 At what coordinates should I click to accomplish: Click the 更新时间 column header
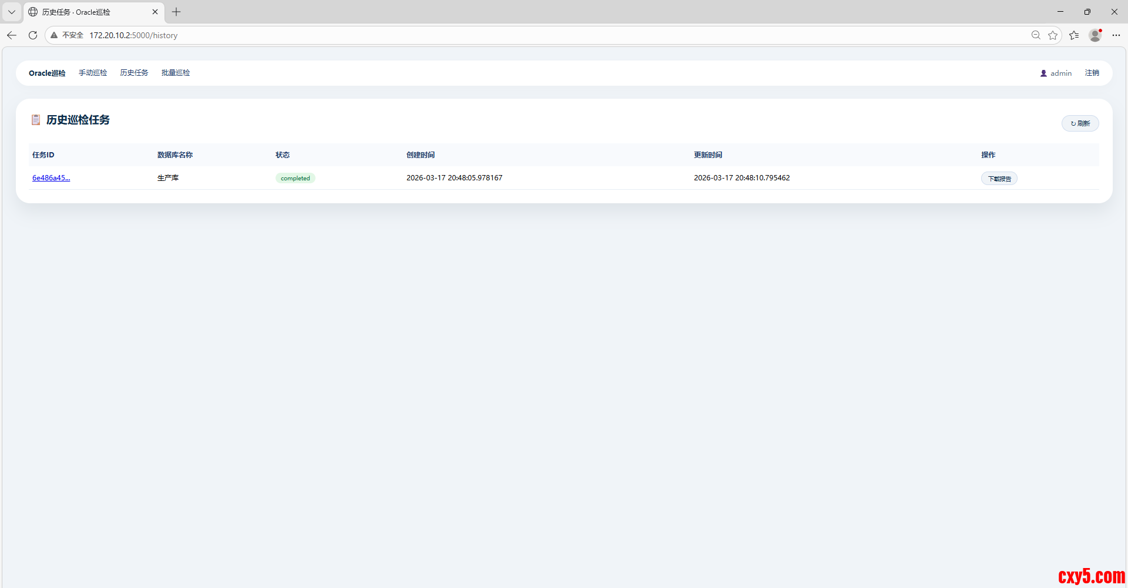pos(708,155)
